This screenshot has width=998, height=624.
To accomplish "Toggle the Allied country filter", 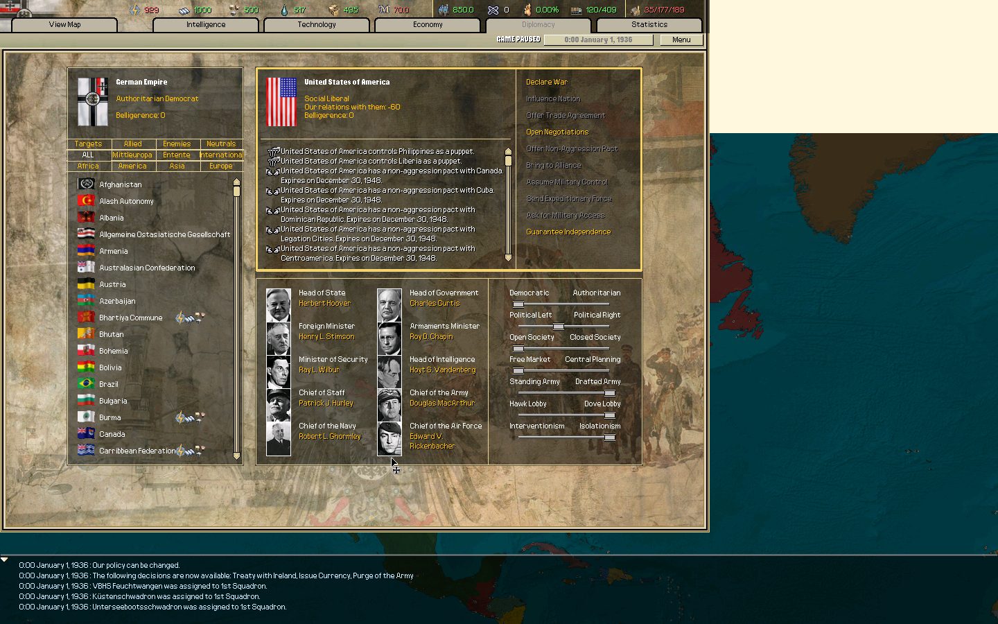I will click(132, 144).
